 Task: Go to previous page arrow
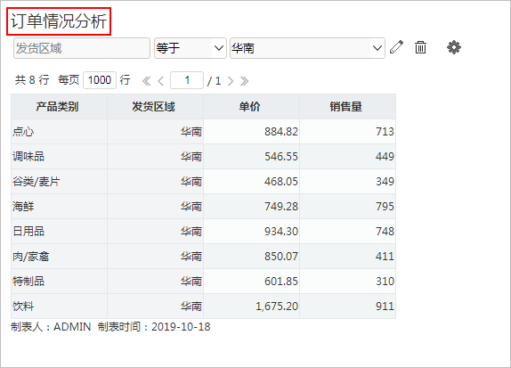[x=160, y=80]
